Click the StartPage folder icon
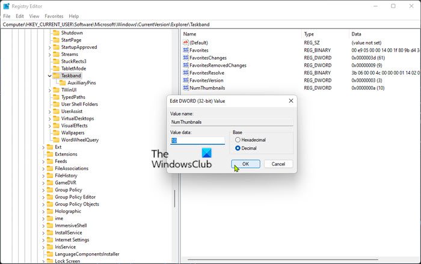Image resolution: width=421 pixels, height=264 pixels. coord(56,40)
